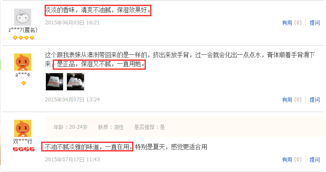
Task: Click the orange avatar of user a***4
Action: click(x=23, y=62)
